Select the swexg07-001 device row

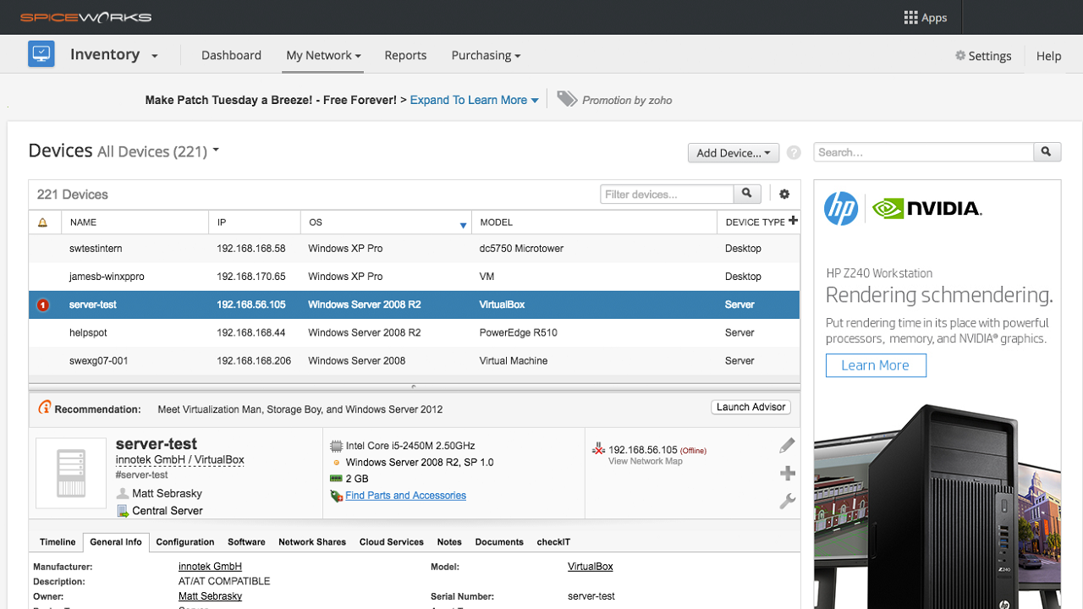(x=414, y=361)
